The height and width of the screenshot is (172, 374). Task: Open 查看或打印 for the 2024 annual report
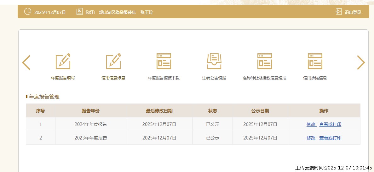point(330,124)
